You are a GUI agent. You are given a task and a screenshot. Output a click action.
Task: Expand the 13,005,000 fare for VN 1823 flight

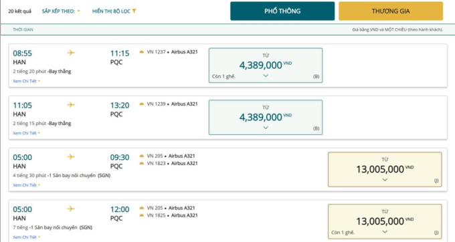pos(385,169)
